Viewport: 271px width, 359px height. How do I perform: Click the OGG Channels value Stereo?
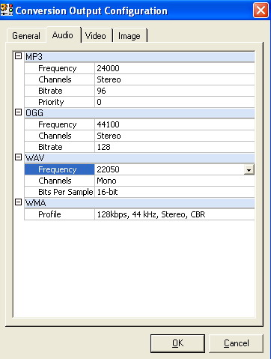tap(174, 136)
